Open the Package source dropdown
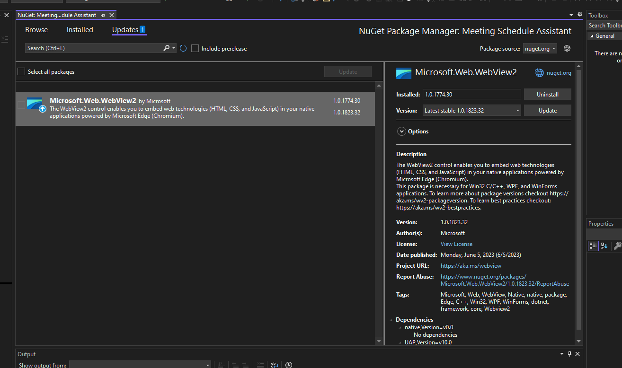This screenshot has height=368, width=622. (540, 48)
